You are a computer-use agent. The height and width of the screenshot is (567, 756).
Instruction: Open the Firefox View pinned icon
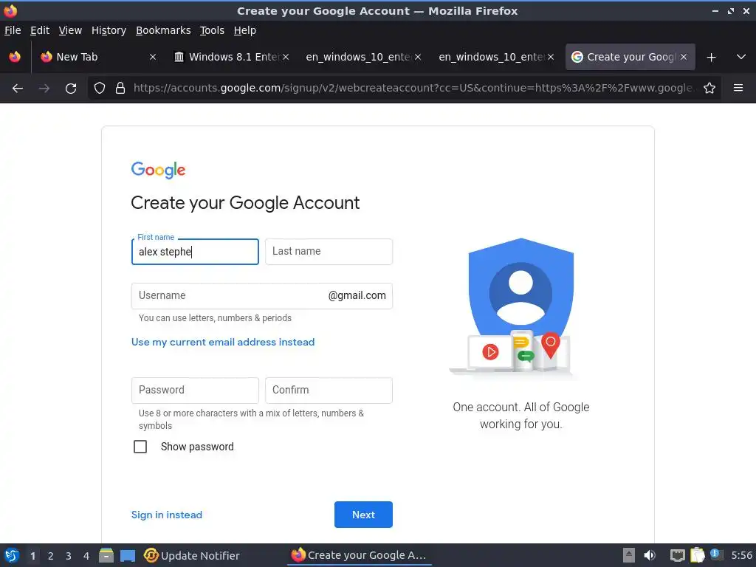coord(15,57)
